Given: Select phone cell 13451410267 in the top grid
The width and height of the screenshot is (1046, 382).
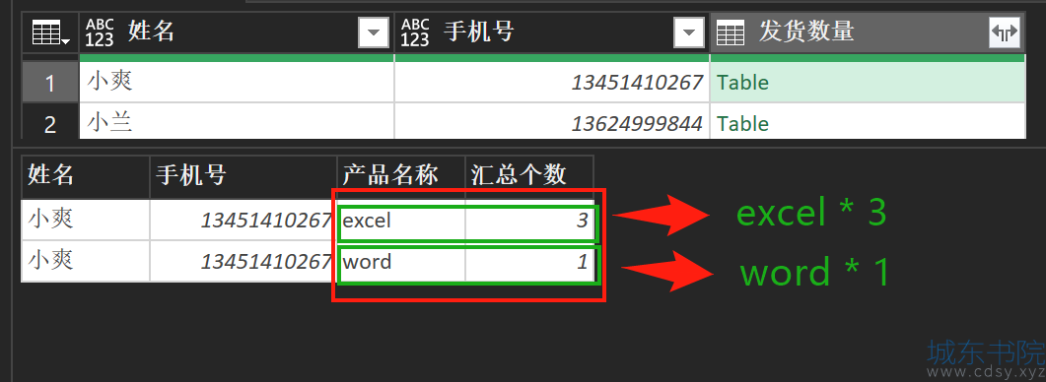Looking at the screenshot, I should coord(552,83).
